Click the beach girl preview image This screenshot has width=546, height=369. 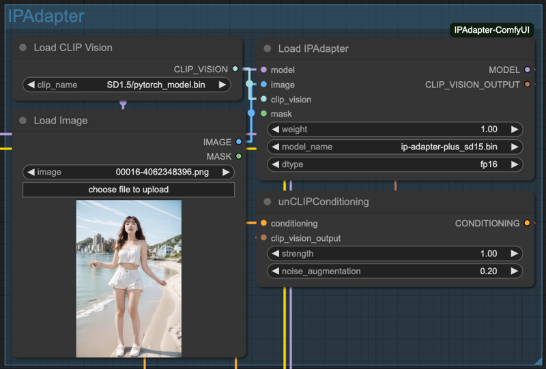point(129,278)
